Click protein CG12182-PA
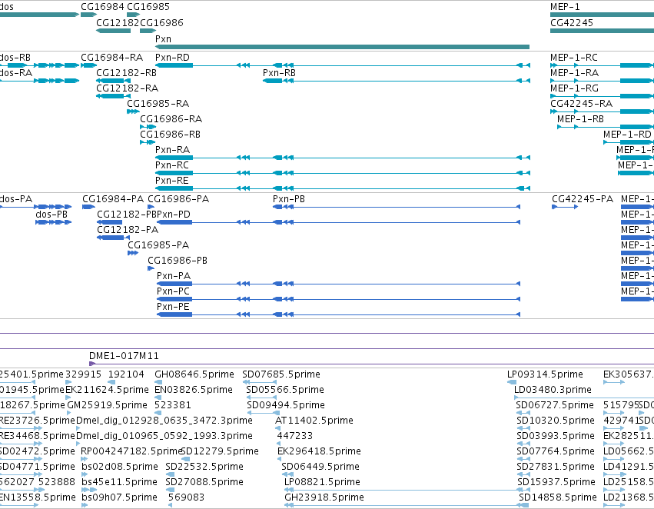Viewport: 654px width, 509px height. (114, 238)
